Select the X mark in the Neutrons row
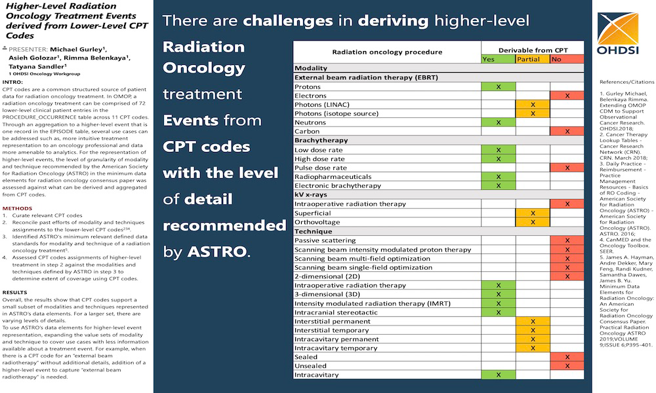This screenshot has width=656, height=393. click(x=498, y=122)
